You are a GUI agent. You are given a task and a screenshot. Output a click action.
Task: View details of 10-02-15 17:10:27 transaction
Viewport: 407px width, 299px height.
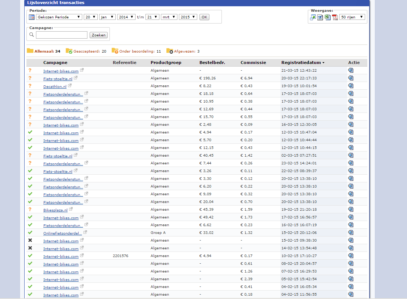(x=351, y=256)
